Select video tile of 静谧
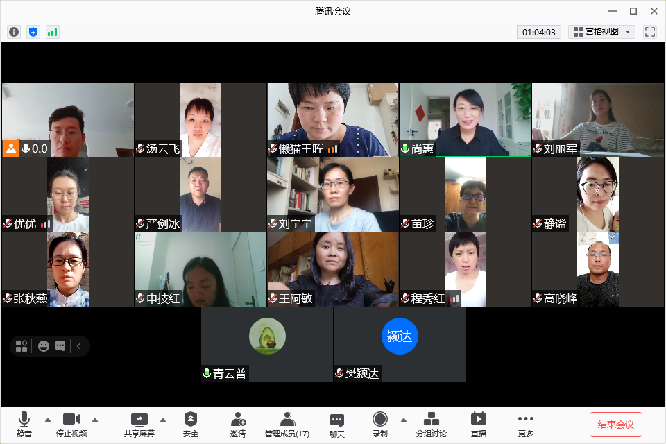666x444 pixels. (597, 194)
